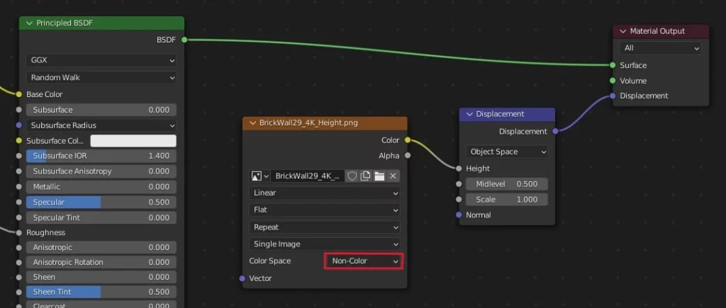Click the Displacement node Height input socket

point(459,169)
